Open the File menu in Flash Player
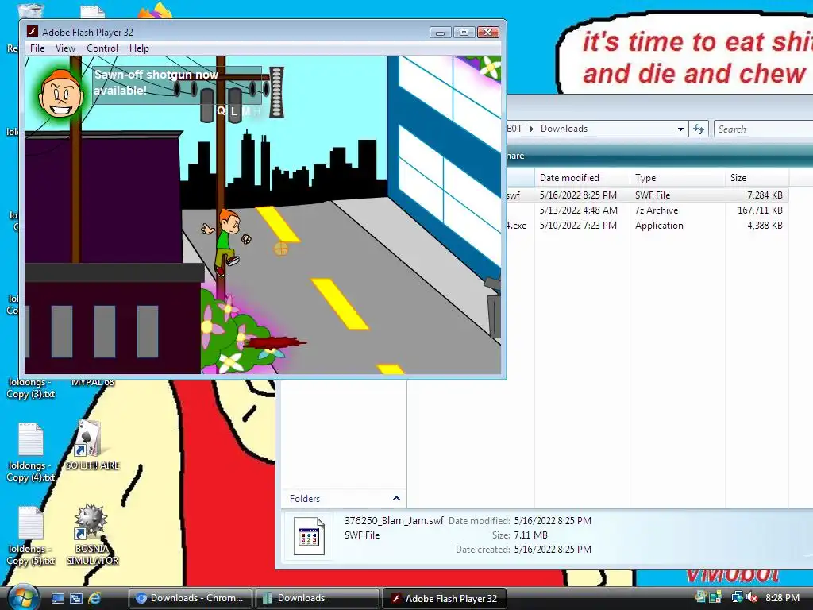The image size is (813, 610). pos(37,48)
